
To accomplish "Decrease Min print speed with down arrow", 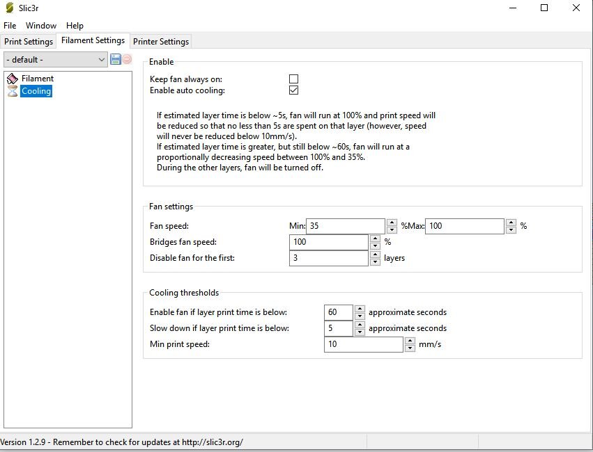I will click(x=410, y=348).
